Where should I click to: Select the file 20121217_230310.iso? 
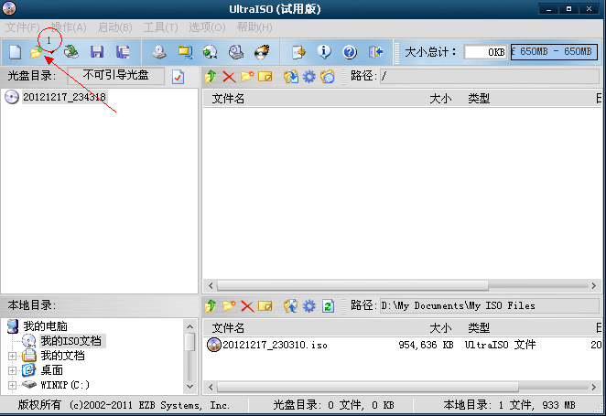[x=276, y=345]
